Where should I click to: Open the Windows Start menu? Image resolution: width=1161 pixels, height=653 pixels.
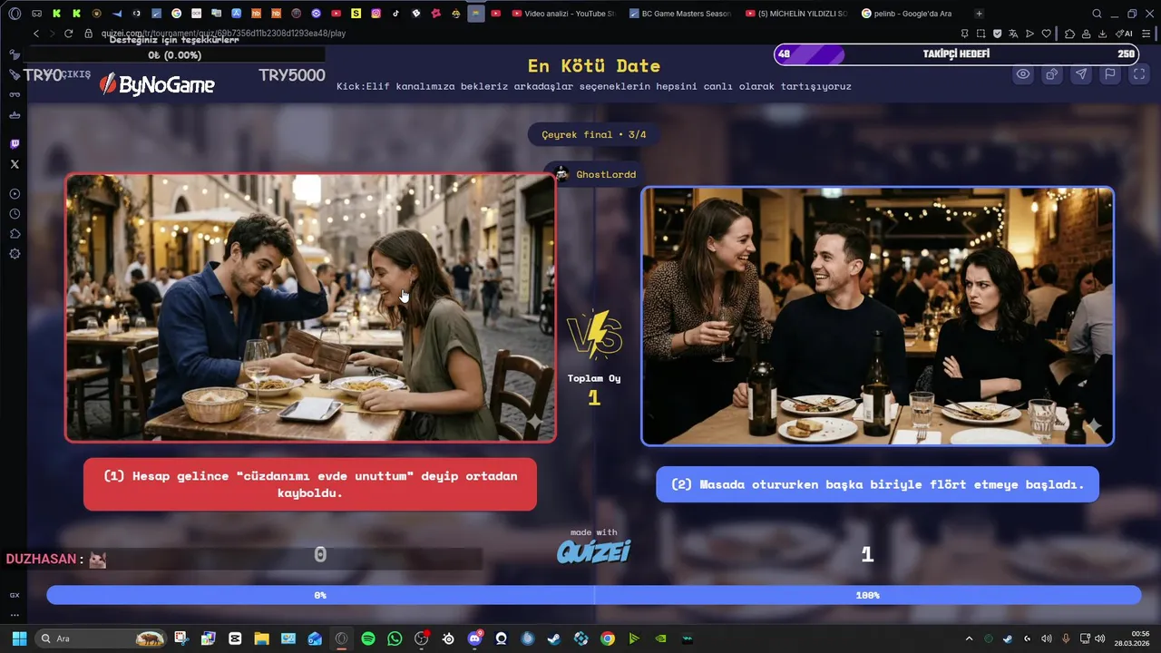[19, 638]
